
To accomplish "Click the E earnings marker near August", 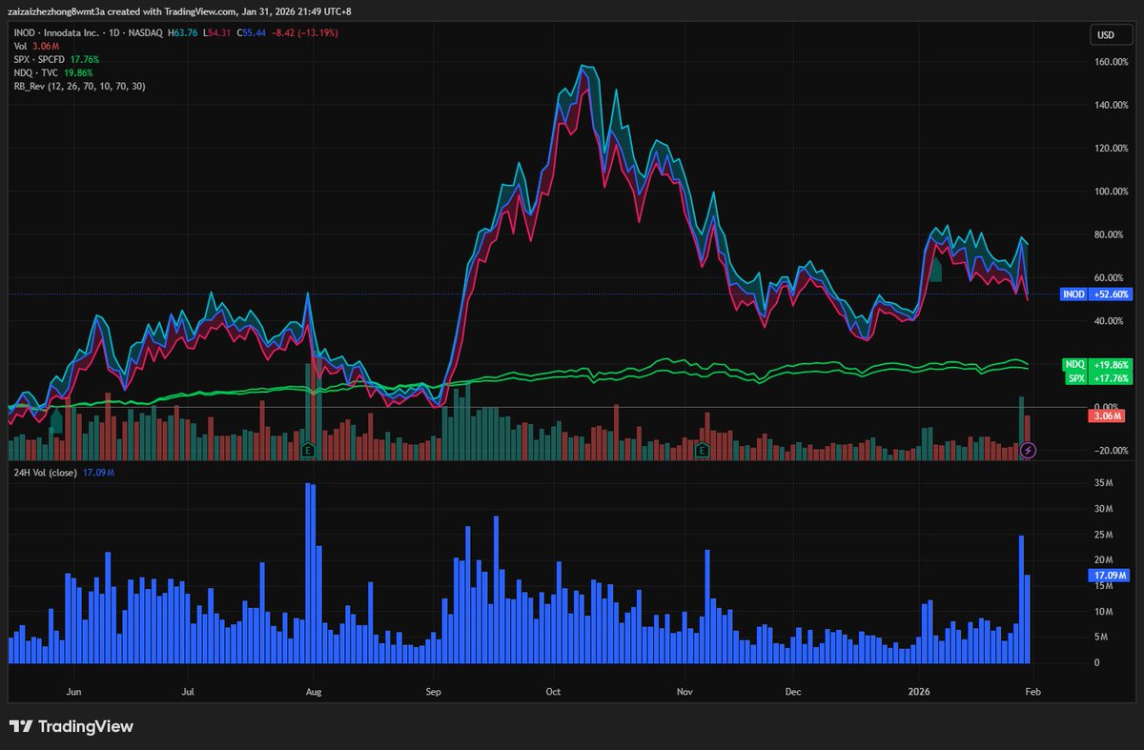I will (x=308, y=448).
